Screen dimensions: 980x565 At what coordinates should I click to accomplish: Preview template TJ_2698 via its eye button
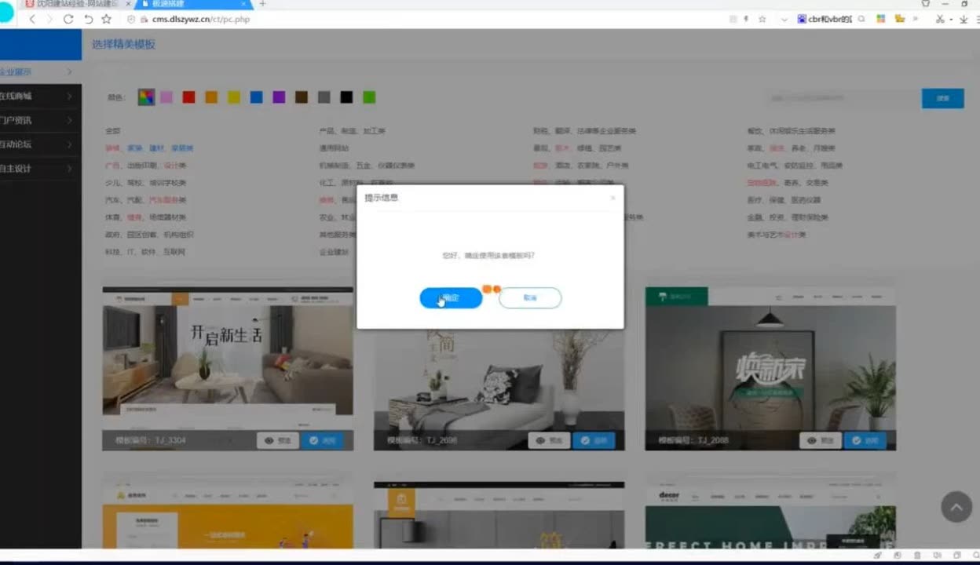[x=549, y=441]
